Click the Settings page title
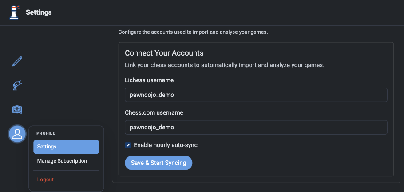 coord(39,12)
